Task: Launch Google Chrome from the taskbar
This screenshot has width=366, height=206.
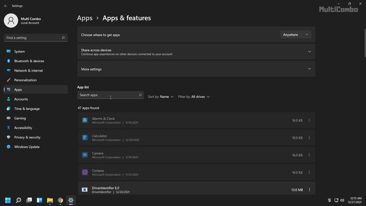Action: point(61,200)
